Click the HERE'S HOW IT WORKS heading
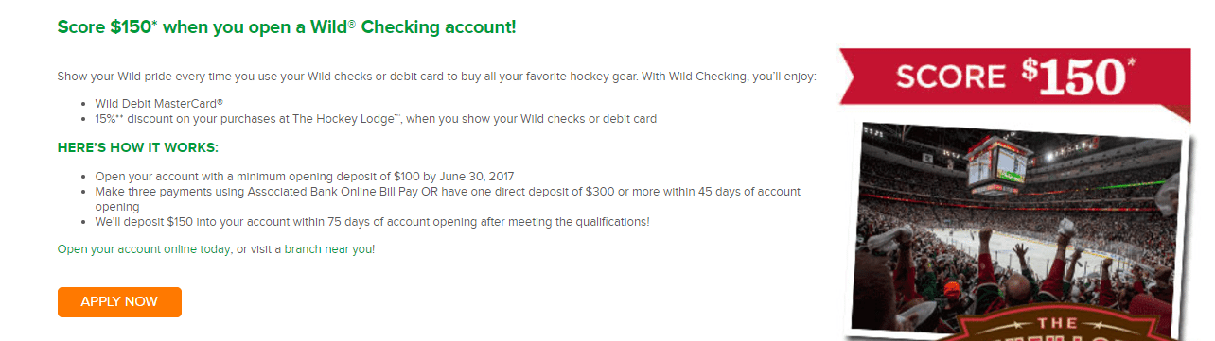This screenshot has width=1215, height=341. coord(138,148)
